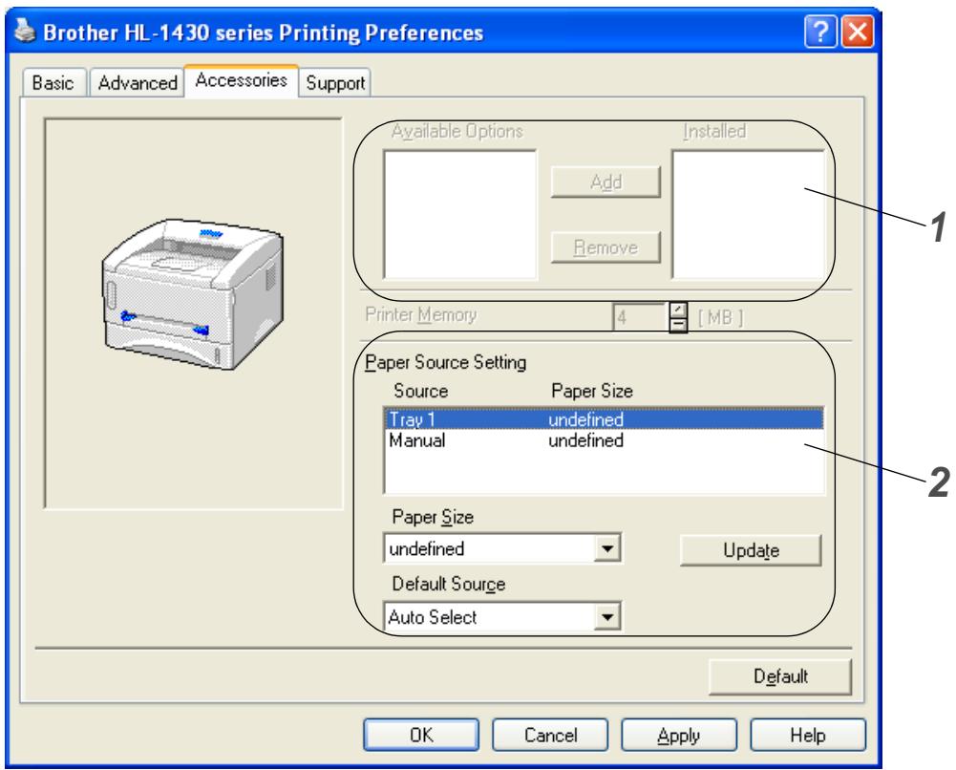Decrease Printer Memory with the down arrow
Screen dimensions: 956x770
678,325
